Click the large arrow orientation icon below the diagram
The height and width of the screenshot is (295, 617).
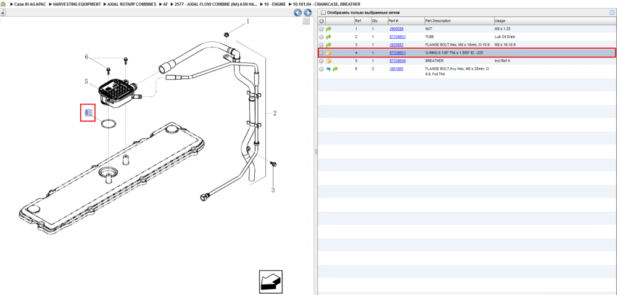(x=271, y=281)
